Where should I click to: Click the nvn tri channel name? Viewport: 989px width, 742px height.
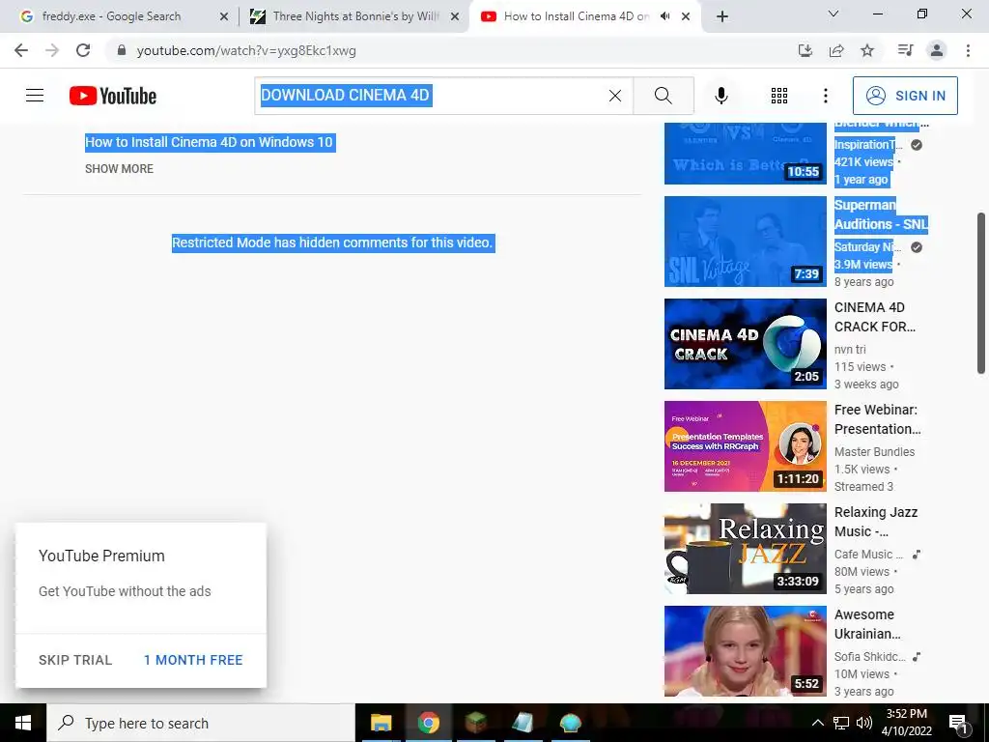point(850,349)
